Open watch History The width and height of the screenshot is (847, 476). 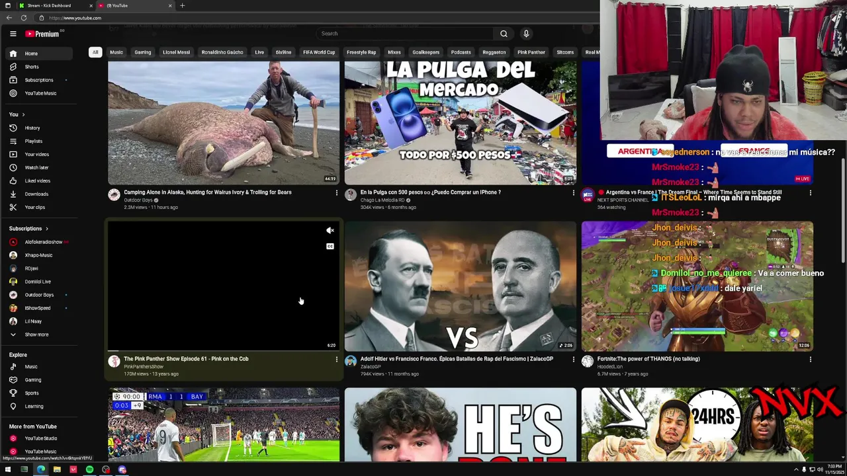pos(38,128)
